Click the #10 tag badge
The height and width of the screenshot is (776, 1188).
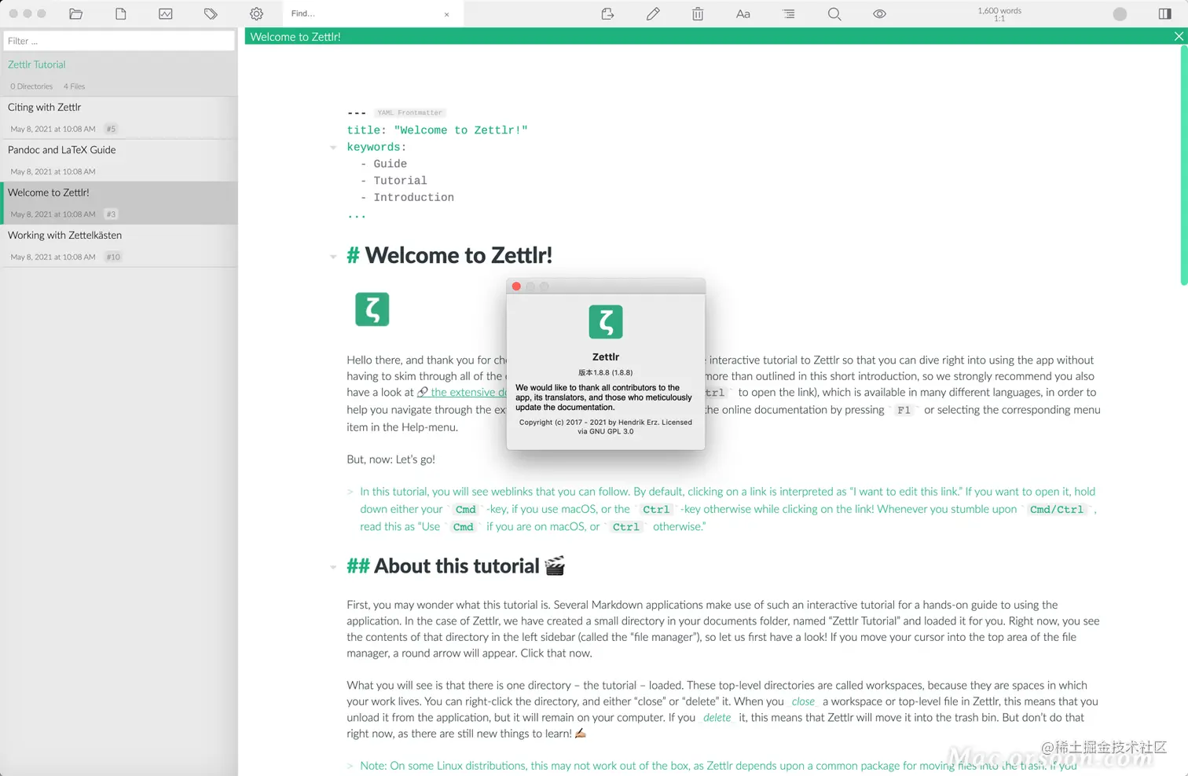click(x=113, y=257)
